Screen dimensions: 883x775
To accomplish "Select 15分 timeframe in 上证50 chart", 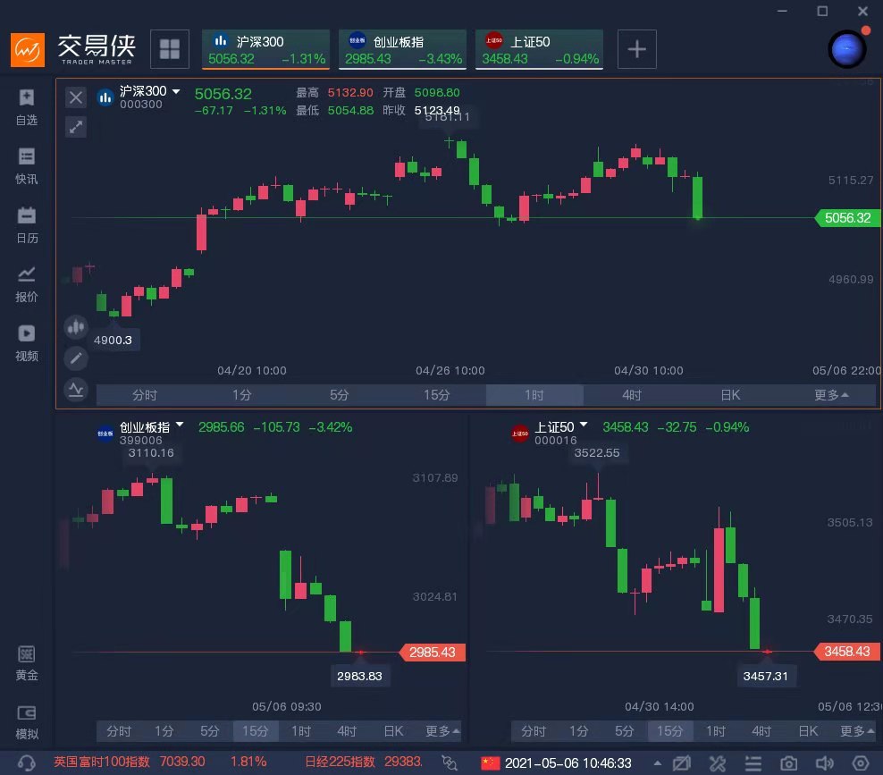I will tap(669, 731).
